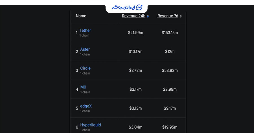Open the Hyperliquid protocol link
This screenshot has height=133, width=254.
click(x=90, y=125)
